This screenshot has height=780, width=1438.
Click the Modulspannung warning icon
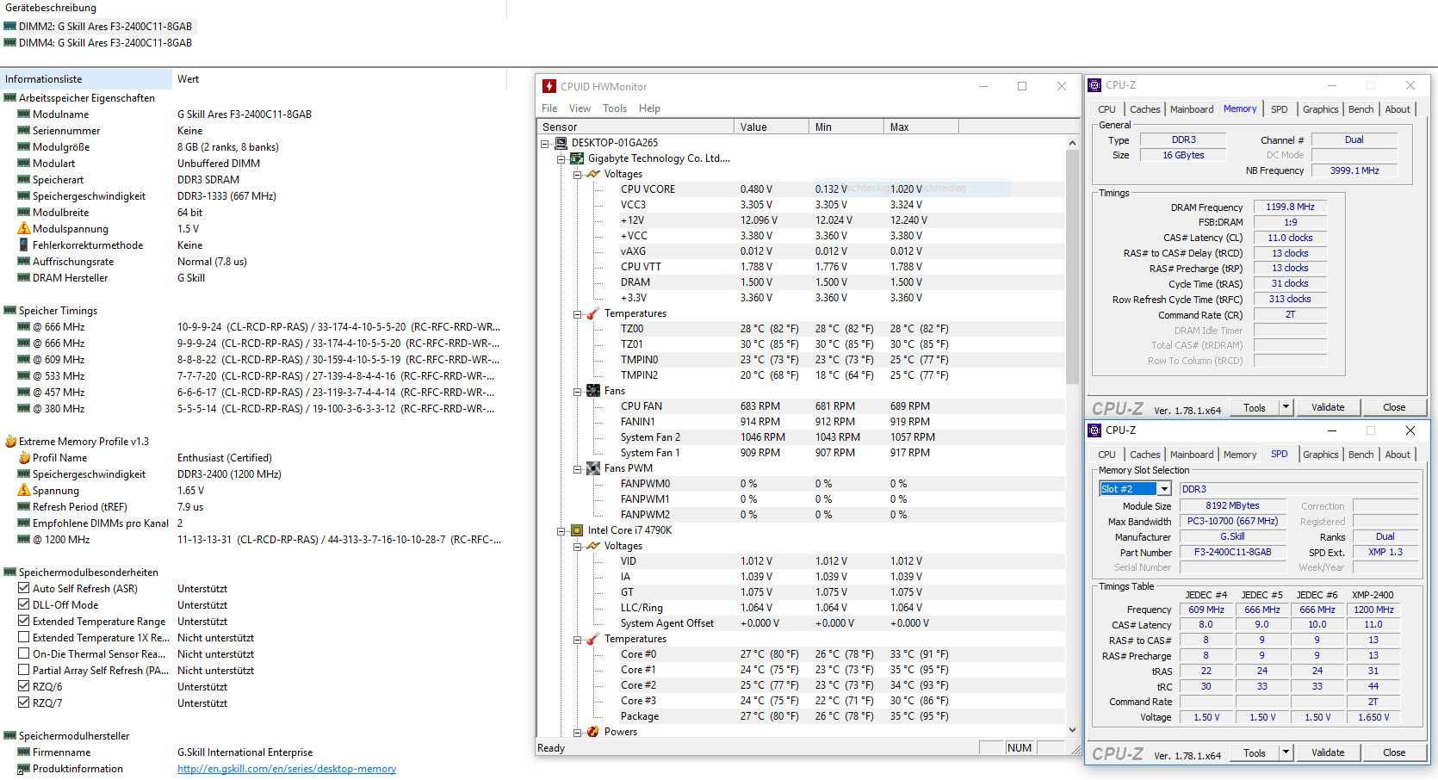(x=24, y=229)
